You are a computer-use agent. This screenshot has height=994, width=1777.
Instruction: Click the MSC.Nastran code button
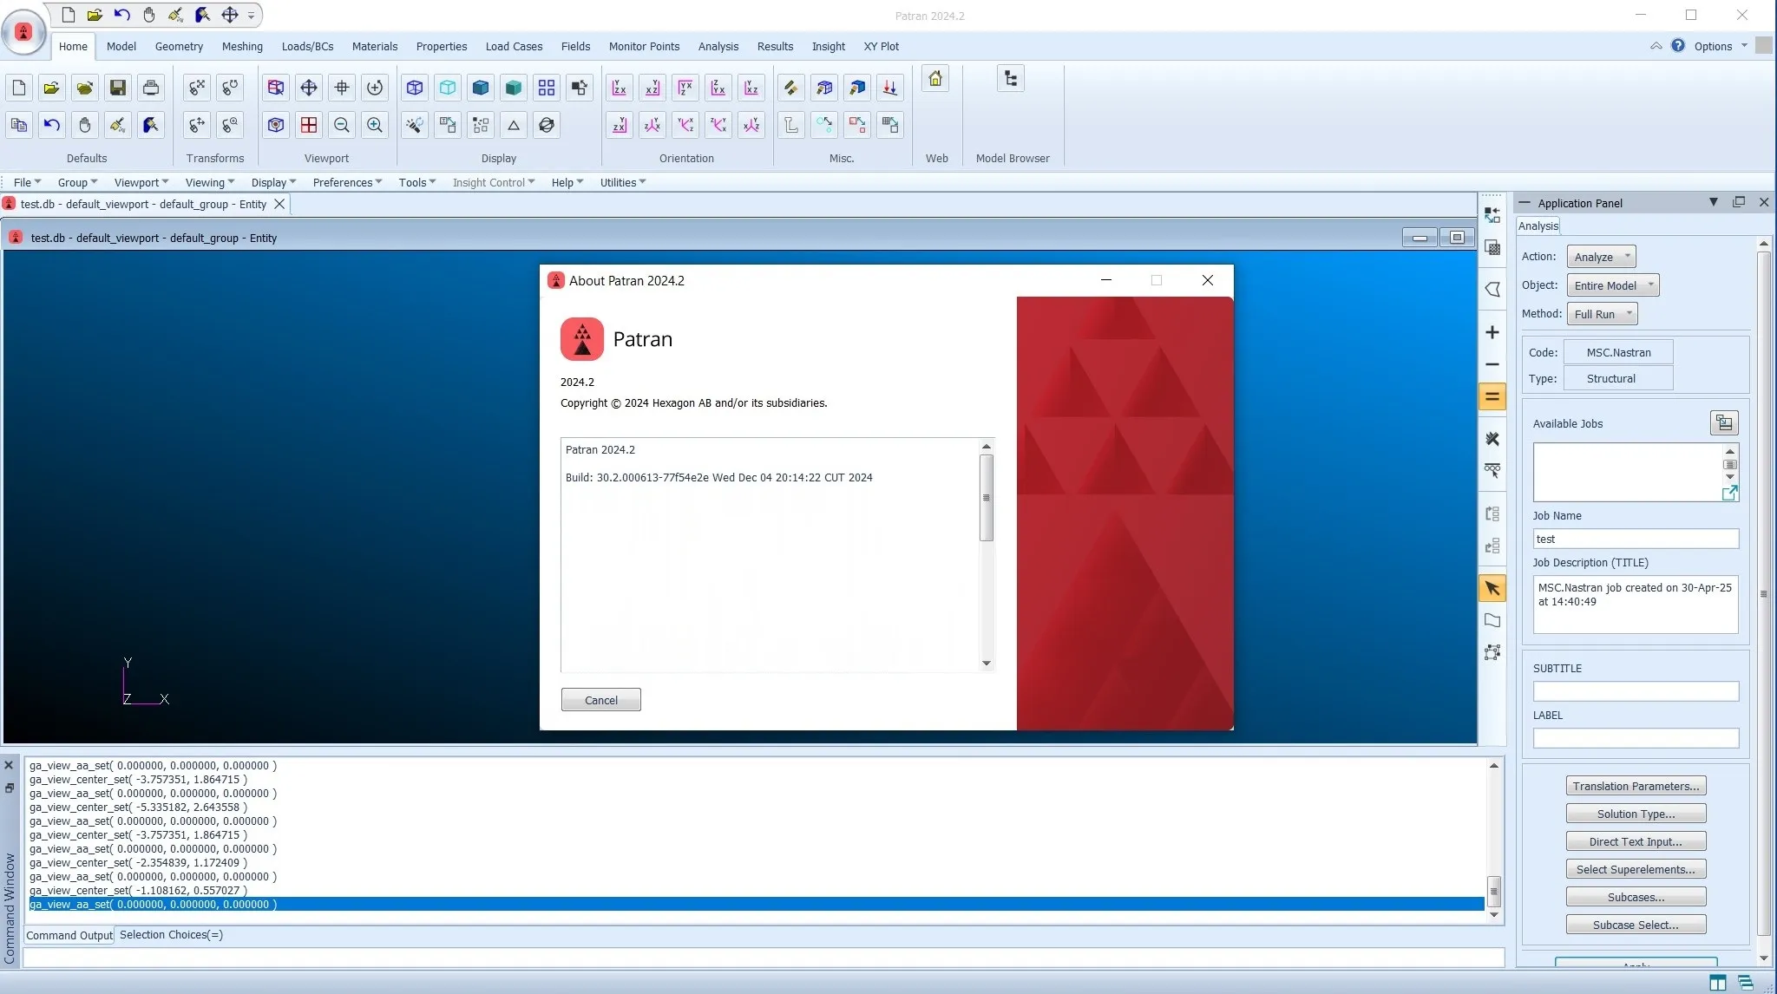1618,352
